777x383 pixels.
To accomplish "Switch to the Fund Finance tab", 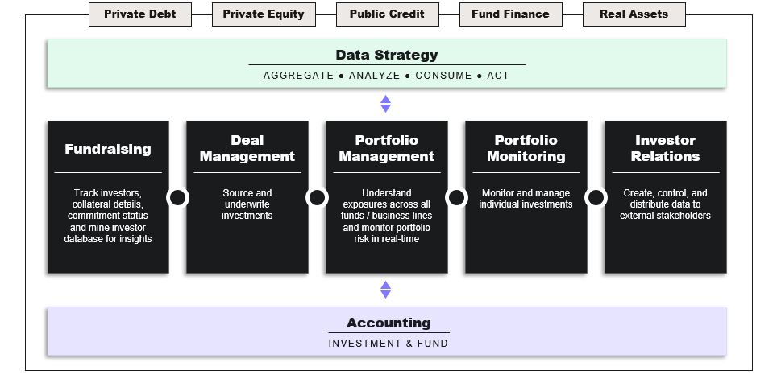I will 511,14.
